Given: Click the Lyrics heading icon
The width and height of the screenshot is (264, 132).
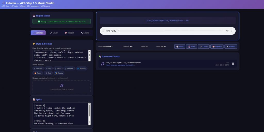Looking at the screenshot, I should pos(34,99).
